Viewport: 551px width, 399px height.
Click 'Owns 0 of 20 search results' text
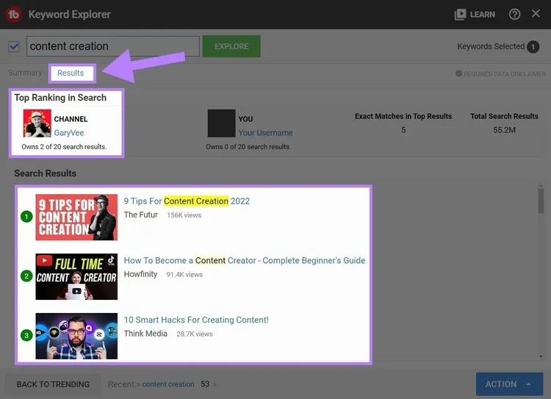[248, 147]
